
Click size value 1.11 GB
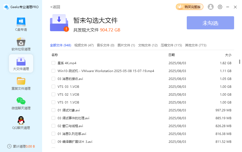[226, 71]
